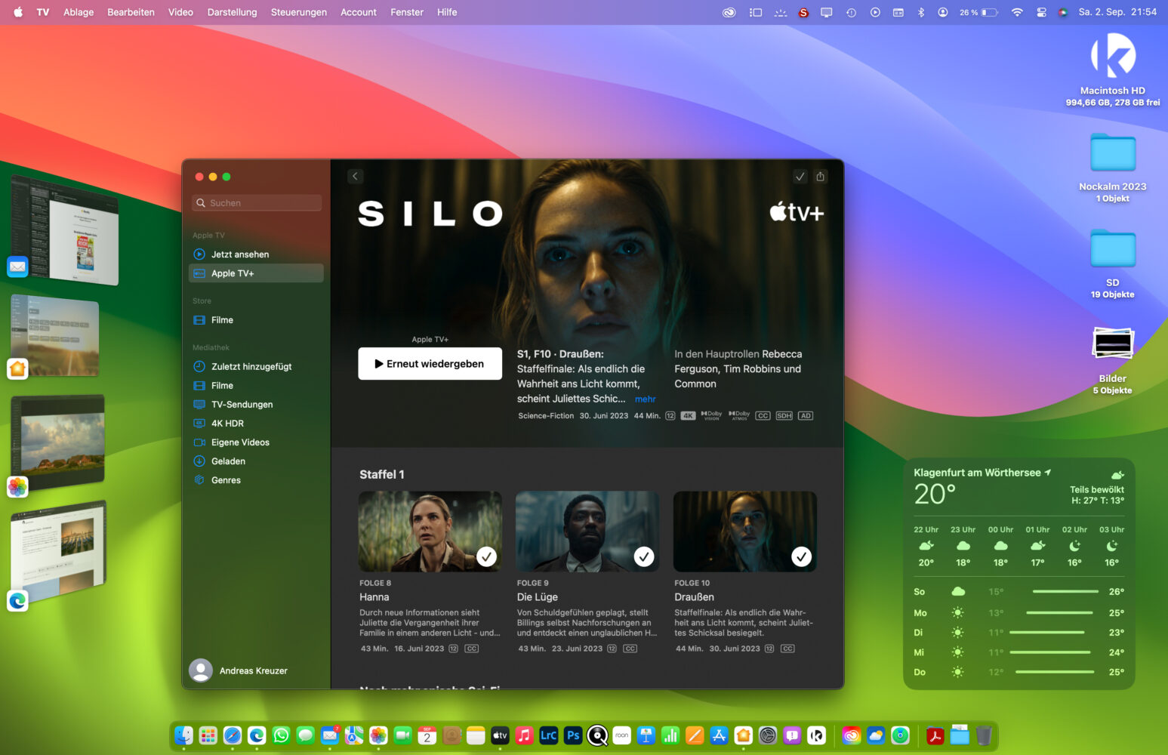This screenshot has height=755, width=1168.
Task: Click the Siri icon in the menu bar
Action: (x=1063, y=12)
